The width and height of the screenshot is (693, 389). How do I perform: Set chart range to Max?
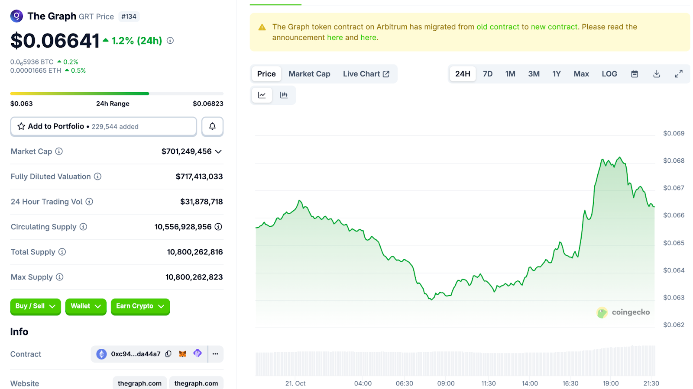581,74
